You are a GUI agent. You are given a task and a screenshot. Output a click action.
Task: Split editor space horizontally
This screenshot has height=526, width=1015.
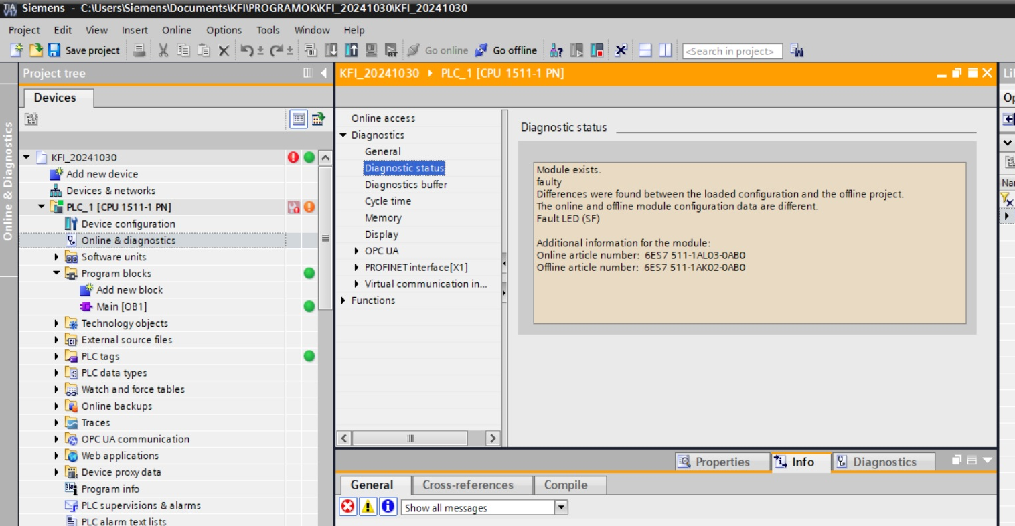pyautogui.click(x=645, y=50)
